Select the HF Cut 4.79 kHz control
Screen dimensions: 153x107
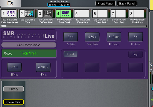coord(43,67)
